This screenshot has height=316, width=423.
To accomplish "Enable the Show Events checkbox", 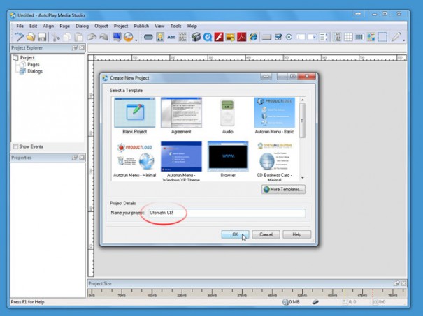I will pos(15,146).
